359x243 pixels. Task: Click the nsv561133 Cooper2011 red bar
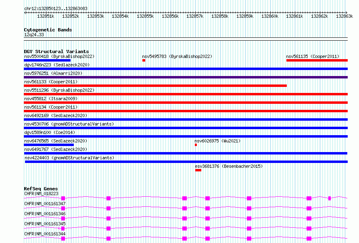pyautogui.click(x=155, y=86)
